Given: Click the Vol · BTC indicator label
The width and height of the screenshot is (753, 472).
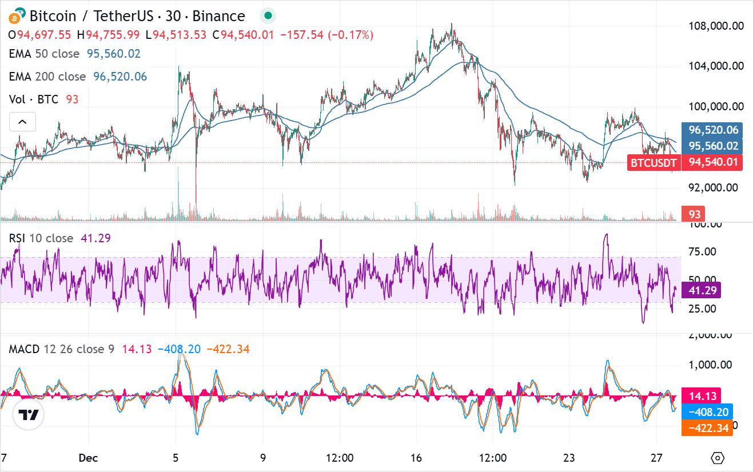Looking at the screenshot, I should pos(34,99).
